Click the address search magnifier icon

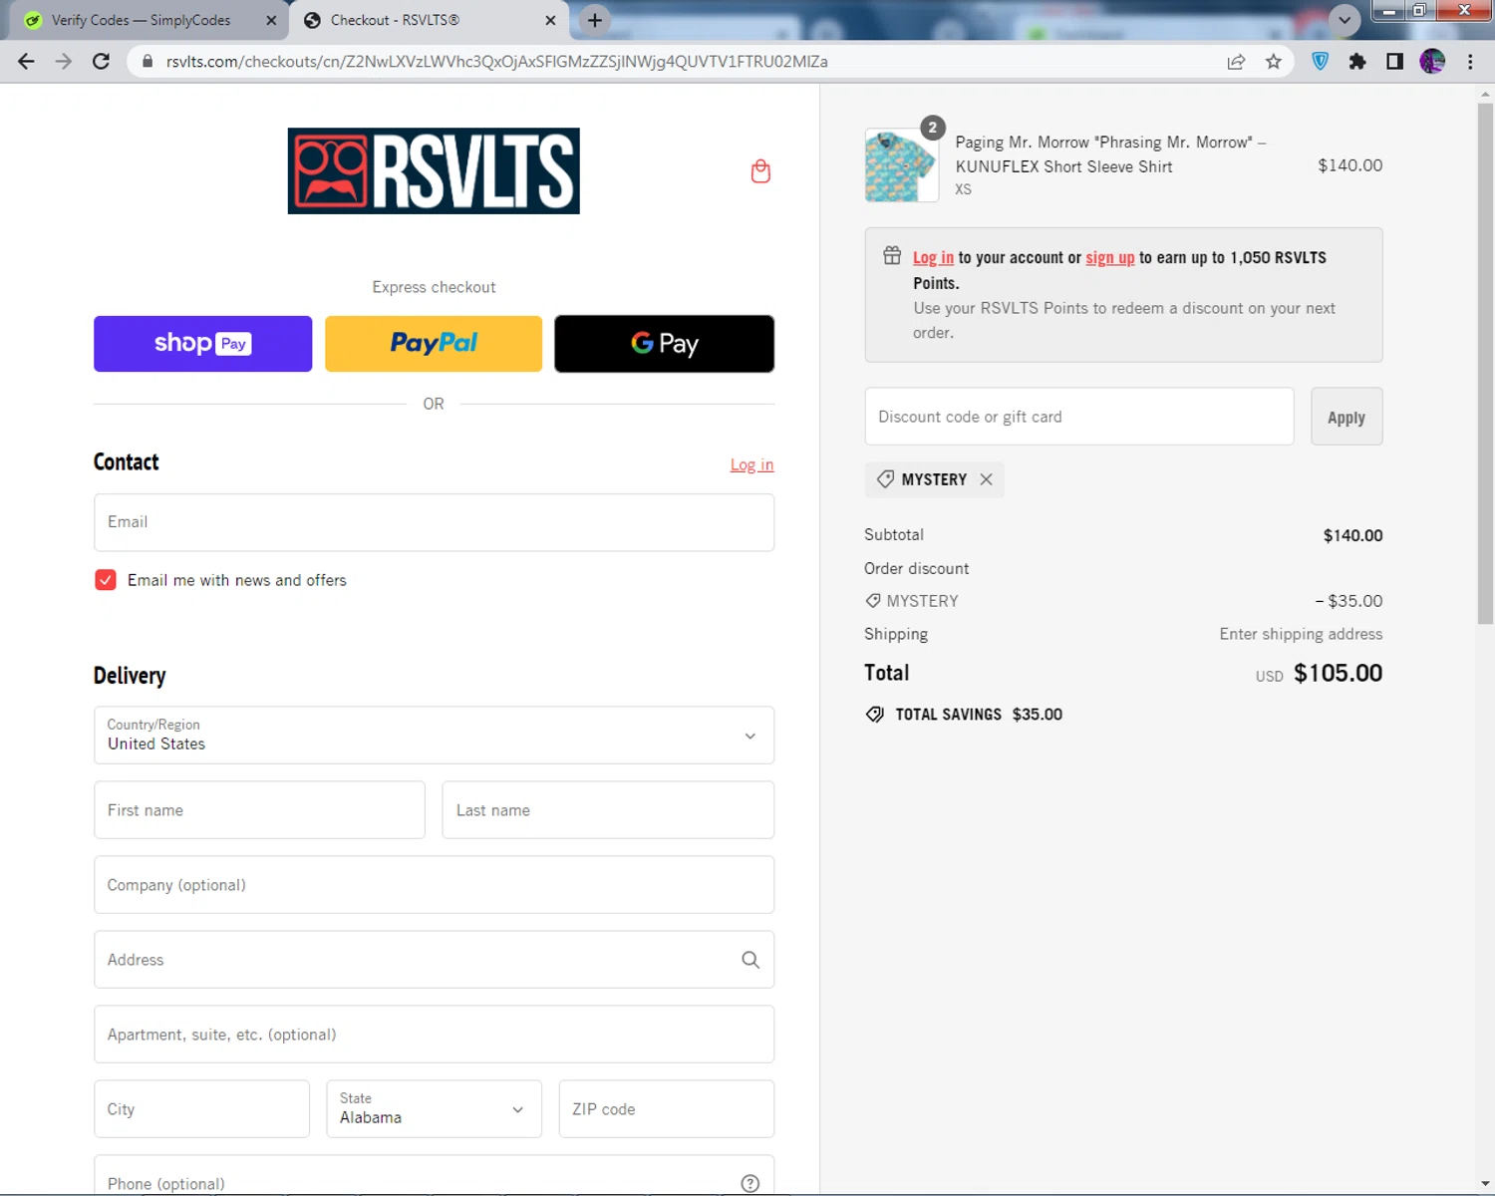point(750,960)
